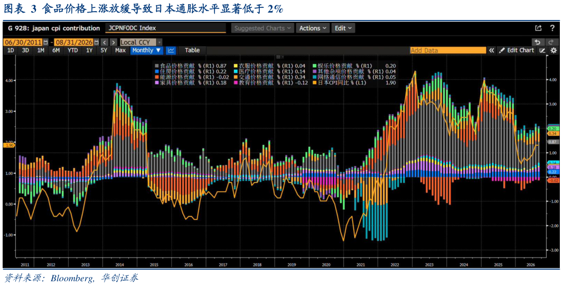Click the 06/30/2011 start date field
563x286 pixels.
[23, 42]
